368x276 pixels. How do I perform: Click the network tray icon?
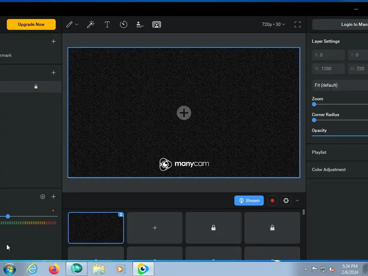coord(323,270)
